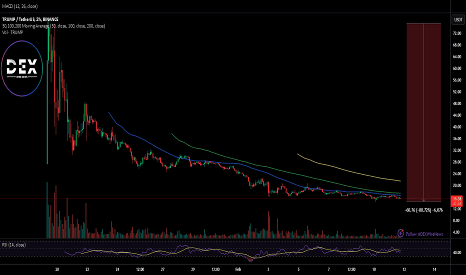Click the Feb date on time axis
Image resolution: width=466 pixels, height=275 pixels.
[x=238, y=269]
